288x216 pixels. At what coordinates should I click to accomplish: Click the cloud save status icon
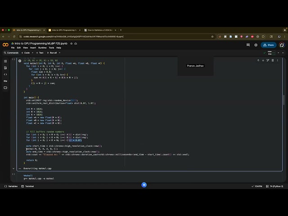pos(76,44)
